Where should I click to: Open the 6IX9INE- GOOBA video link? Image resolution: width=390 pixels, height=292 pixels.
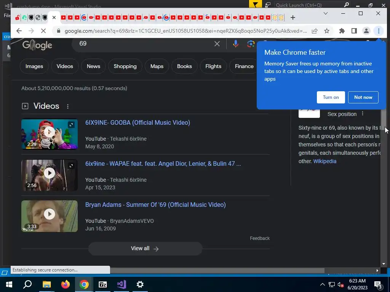point(137,123)
